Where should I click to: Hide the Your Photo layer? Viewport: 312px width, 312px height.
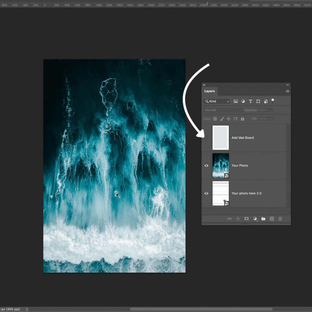pyautogui.click(x=206, y=165)
